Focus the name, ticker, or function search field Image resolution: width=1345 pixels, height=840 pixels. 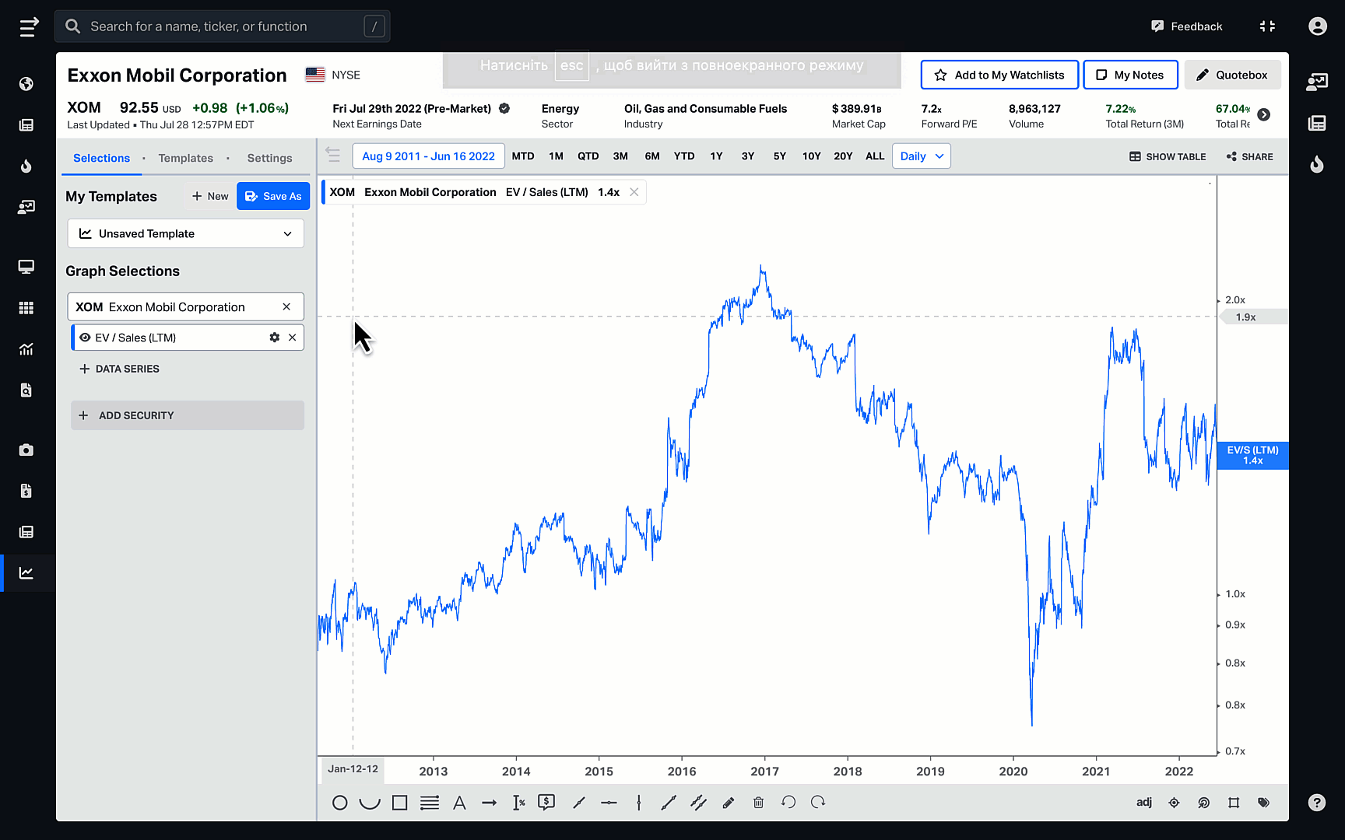[x=222, y=26]
